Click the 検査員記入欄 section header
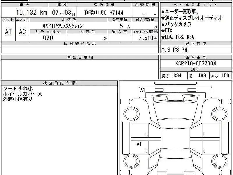Viewport: 233px width, 175px height. coord(59,83)
